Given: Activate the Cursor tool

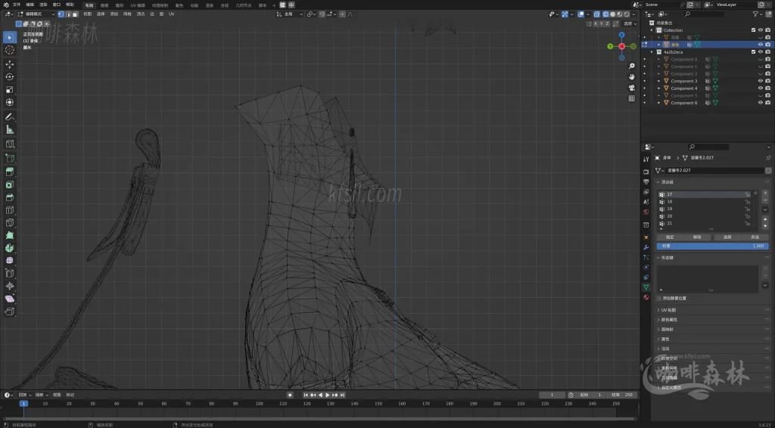Looking at the screenshot, I should pos(9,50).
